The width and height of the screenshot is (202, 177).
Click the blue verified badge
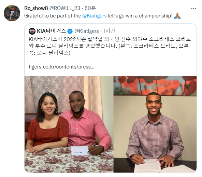(x=70, y=31)
